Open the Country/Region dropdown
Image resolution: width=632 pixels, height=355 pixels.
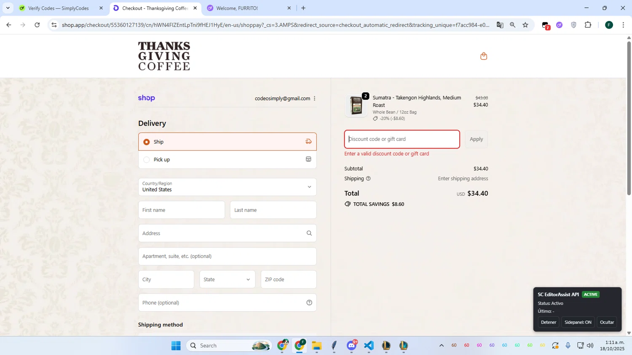pyautogui.click(x=228, y=187)
